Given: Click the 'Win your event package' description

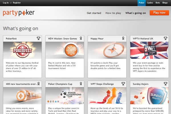Looking at the screenshot, I should click(x=149, y=67).
